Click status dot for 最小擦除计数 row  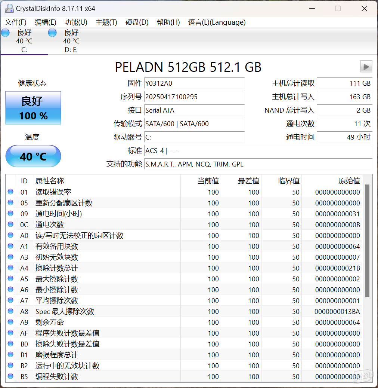point(10,289)
